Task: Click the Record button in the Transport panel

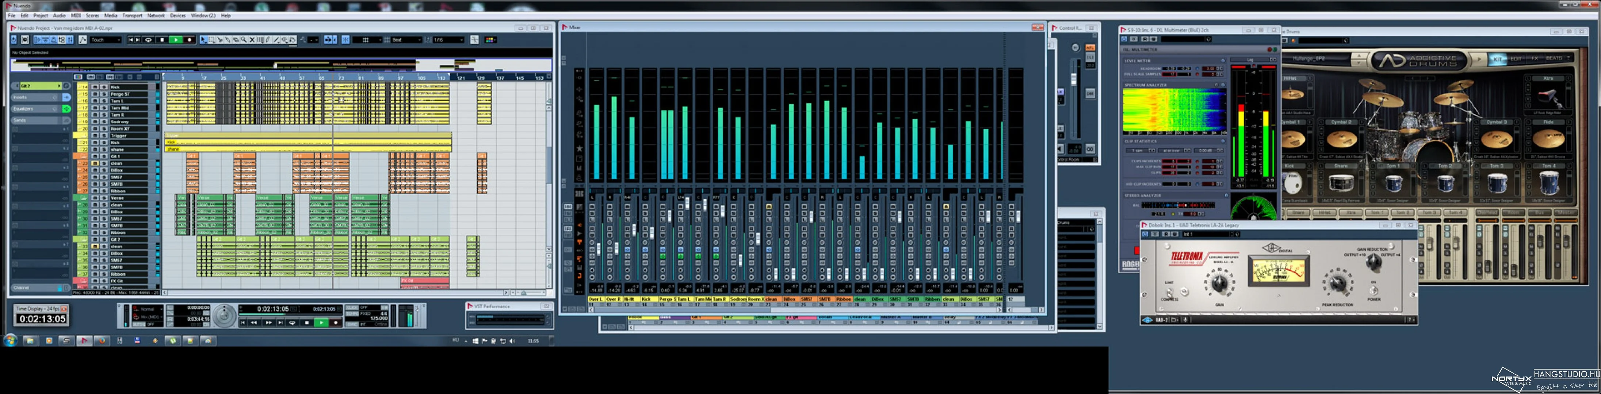Action: tap(336, 322)
